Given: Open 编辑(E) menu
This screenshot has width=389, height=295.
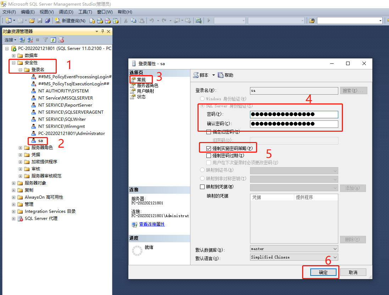Looking at the screenshot, I should click(x=28, y=12).
